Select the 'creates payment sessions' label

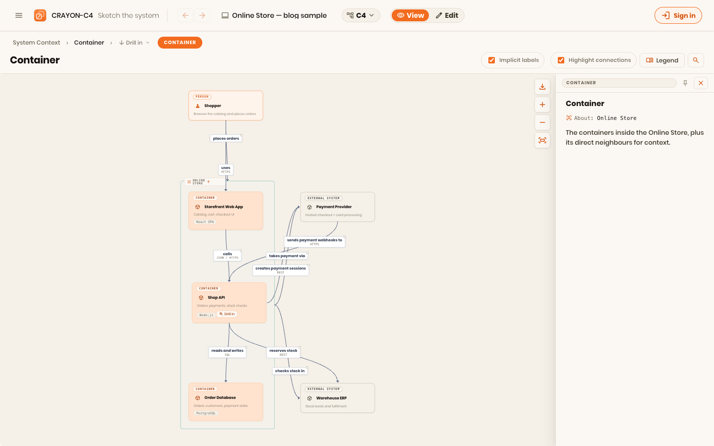click(x=281, y=270)
